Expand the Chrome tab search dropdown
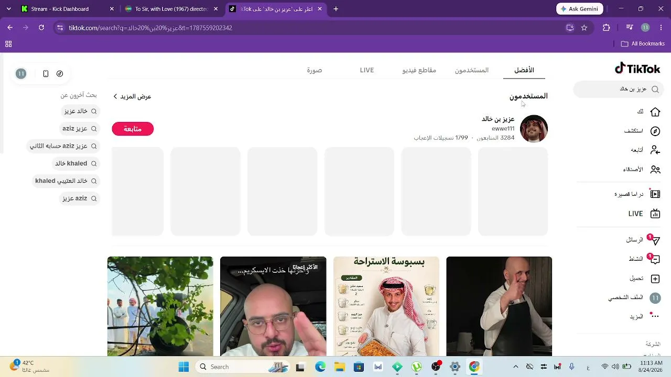Image resolution: width=671 pixels, height=377 pixels. [8, 9]
